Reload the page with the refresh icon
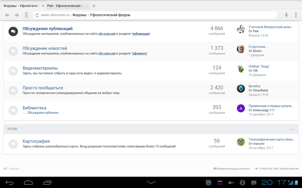Image resolution: width=302 pixels, height=188 pixels. tap(37, 15)
